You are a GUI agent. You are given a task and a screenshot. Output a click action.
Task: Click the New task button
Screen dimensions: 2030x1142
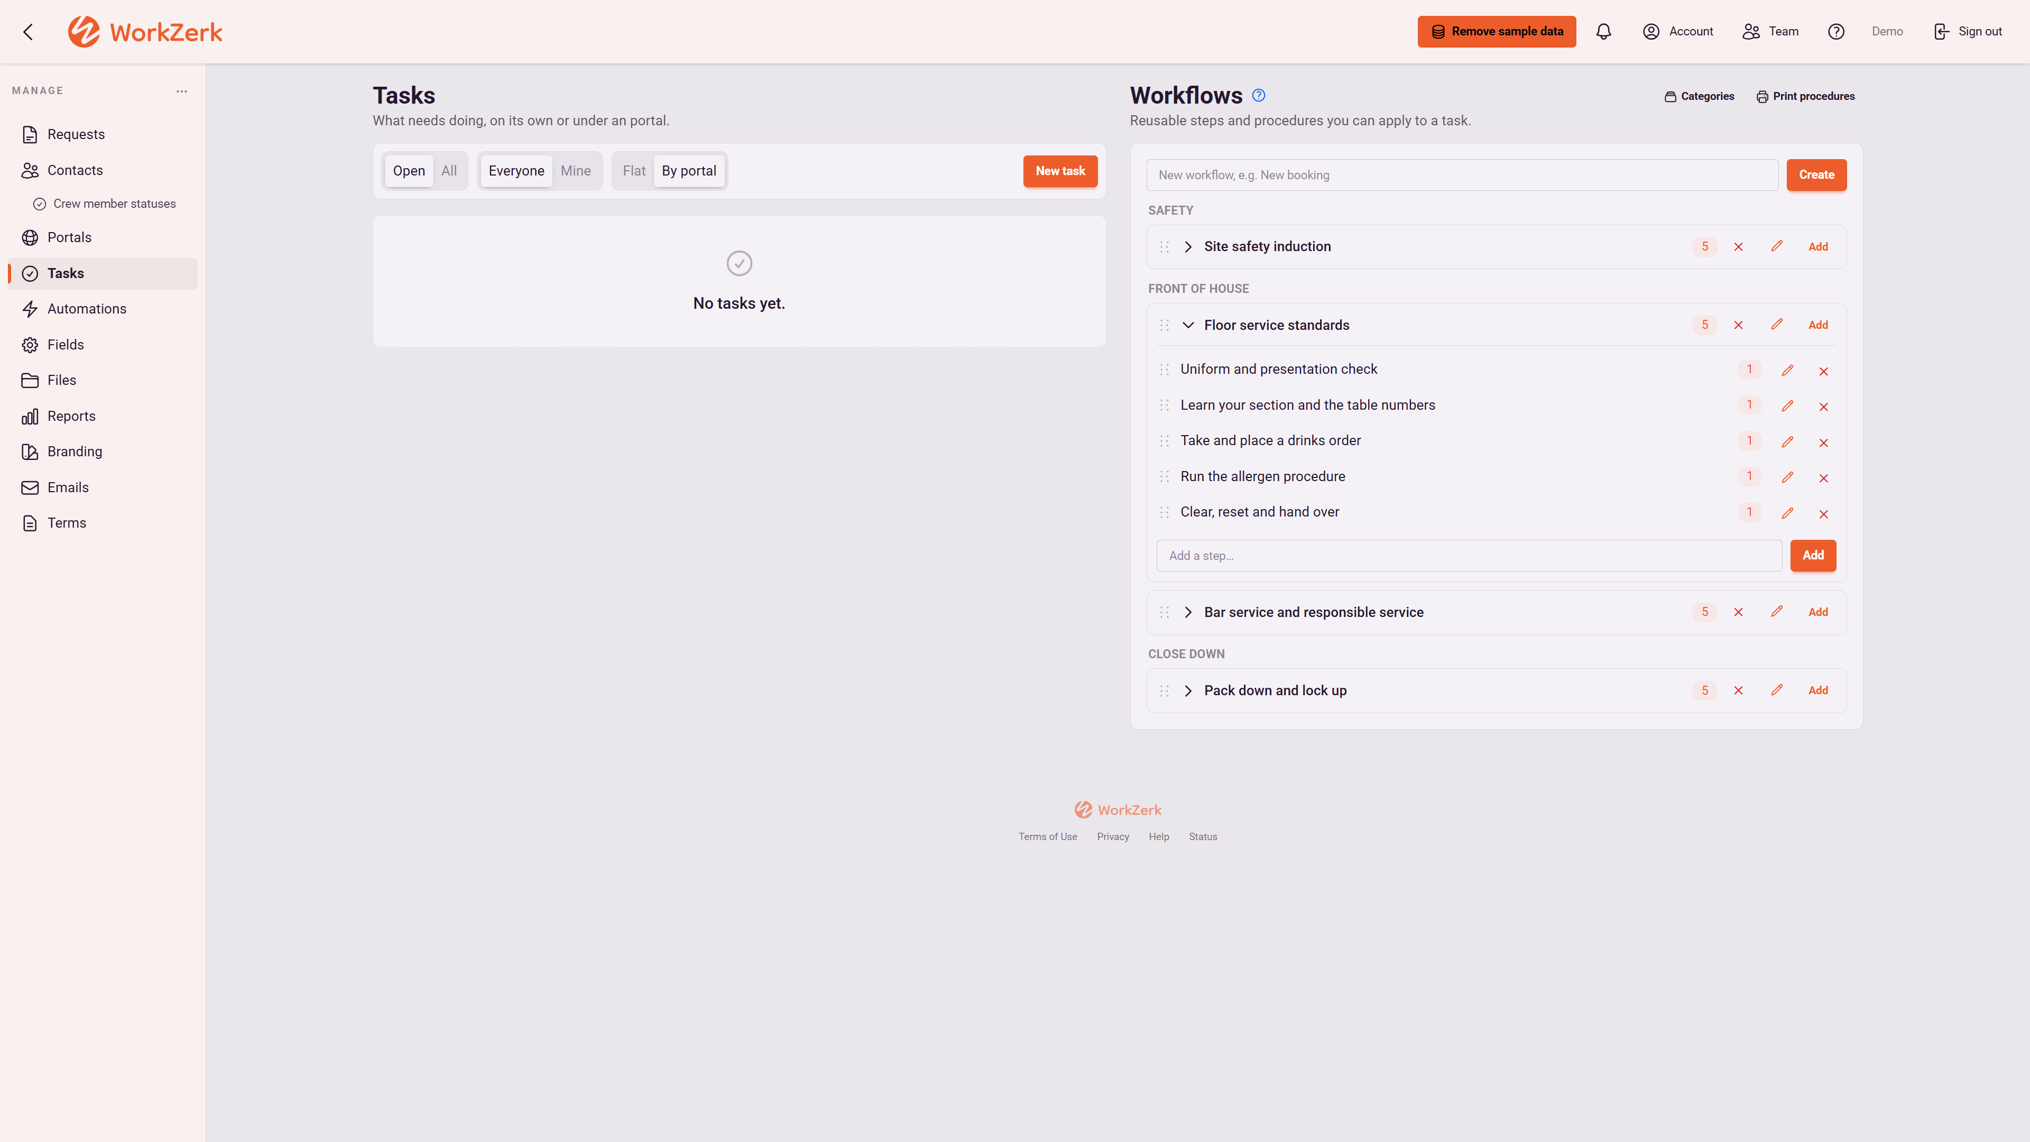point(1060,171)
